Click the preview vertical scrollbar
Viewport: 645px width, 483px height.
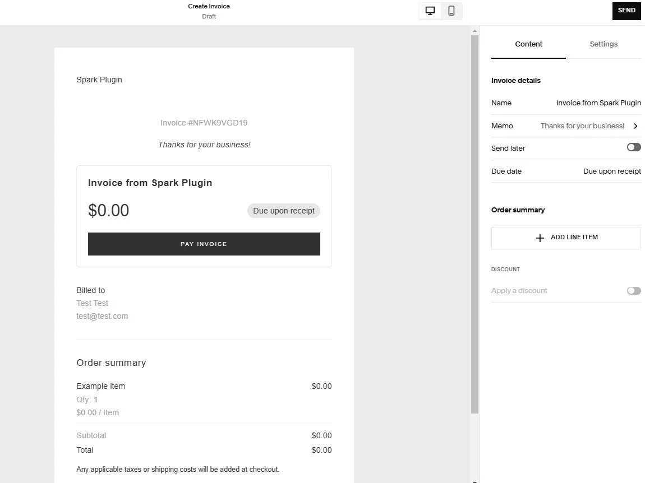point(474,224)
